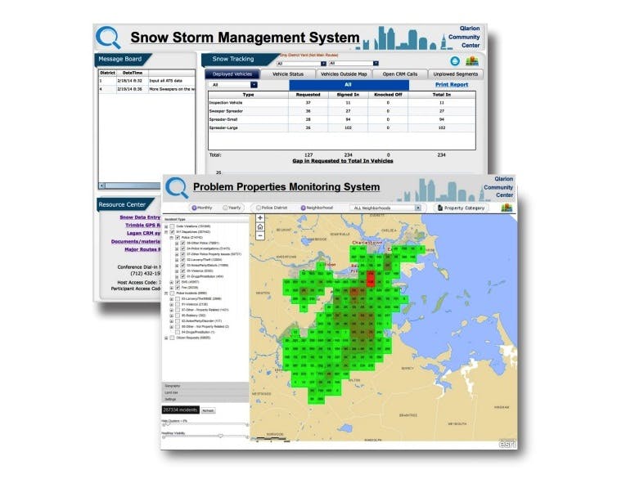The height and width of the screenshot is (479, 626).
Task: Click the map zoom out minus button
Action: (x=260, y=235)
